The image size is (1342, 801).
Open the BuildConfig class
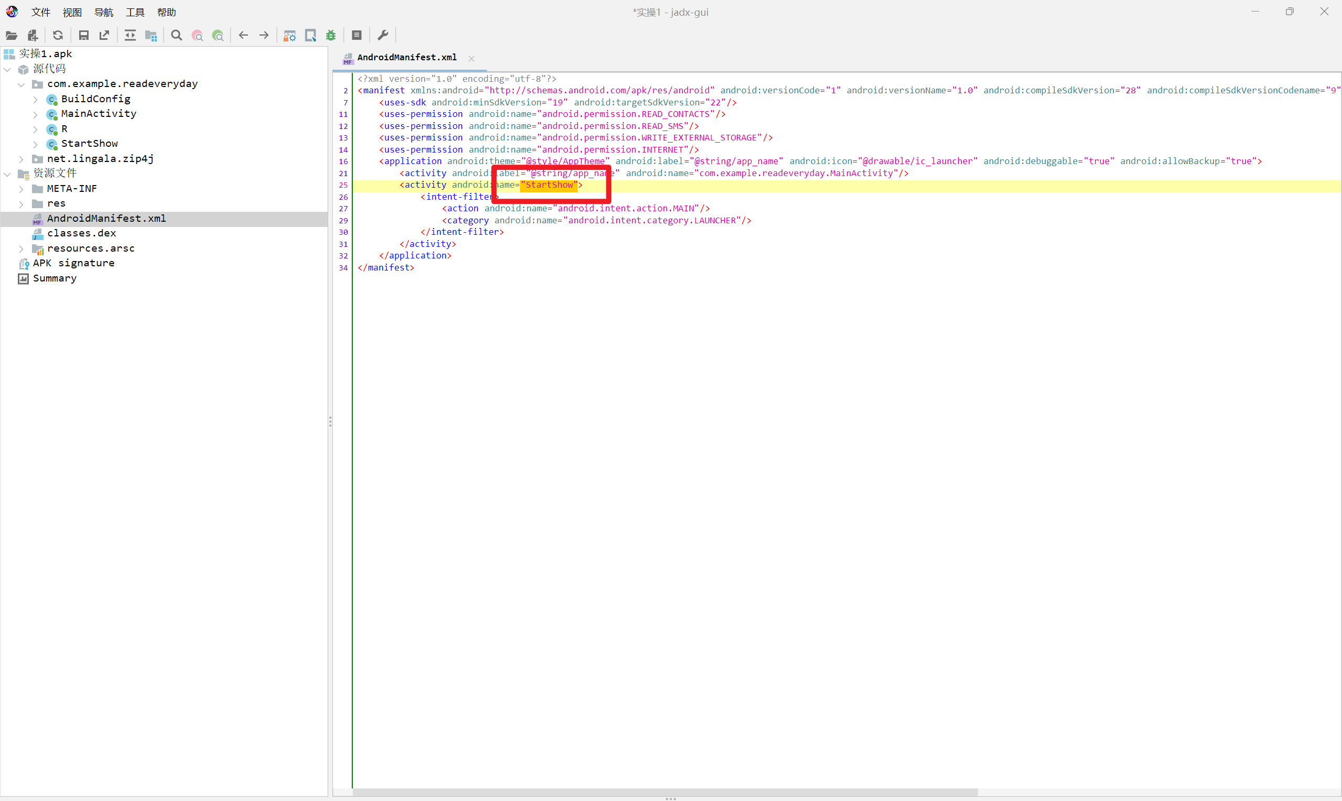pyautogui.click(x=95, y=99)
